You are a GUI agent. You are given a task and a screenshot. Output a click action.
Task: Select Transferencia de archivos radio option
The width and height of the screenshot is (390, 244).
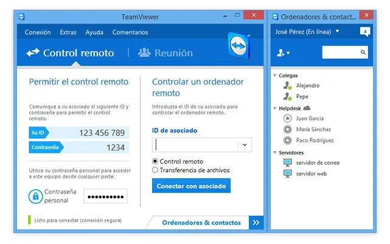click(x=155, y=170)
